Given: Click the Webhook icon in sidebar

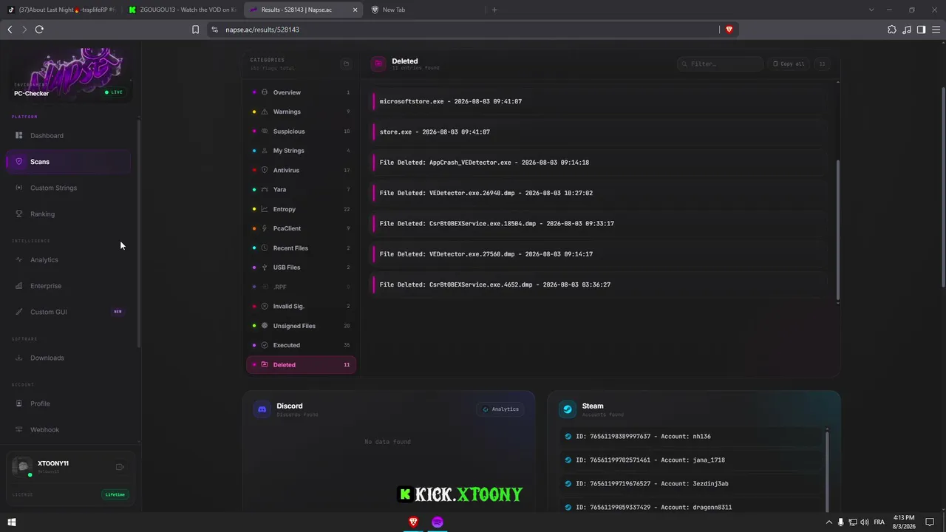Looking at the screenshot, I should click(x=19, y=429).
